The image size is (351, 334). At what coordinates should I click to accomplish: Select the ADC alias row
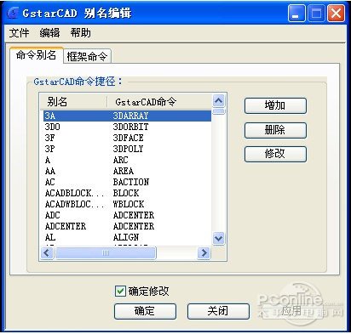[x=127, y=215]
